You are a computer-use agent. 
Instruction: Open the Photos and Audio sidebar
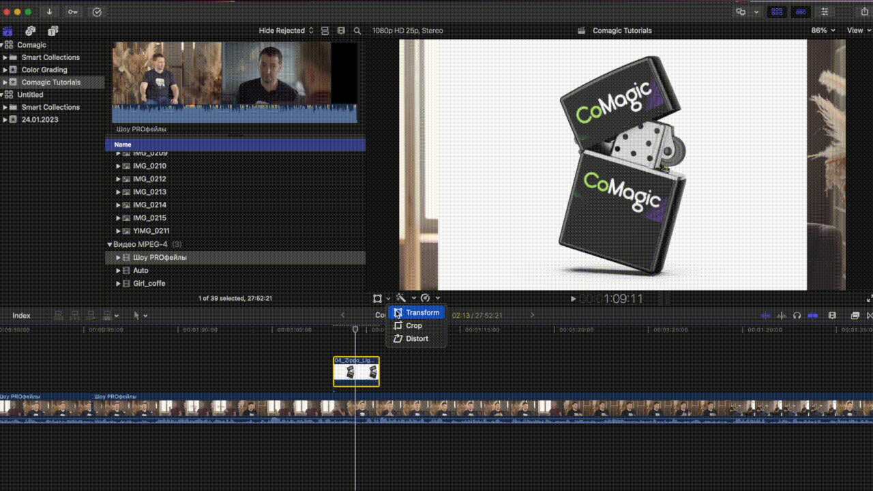click(x=30, y=31)
